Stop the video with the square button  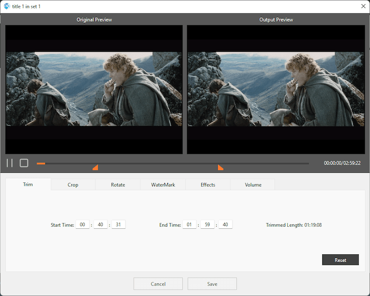click(x=24, y=163)
